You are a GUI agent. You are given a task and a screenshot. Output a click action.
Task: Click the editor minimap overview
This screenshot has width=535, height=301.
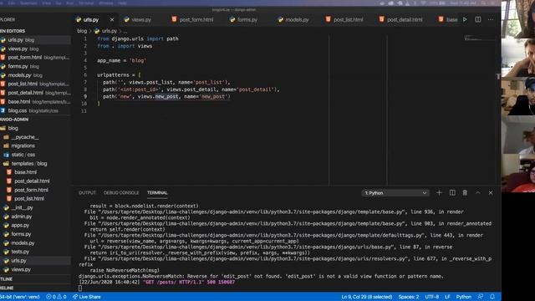point(479,38)
